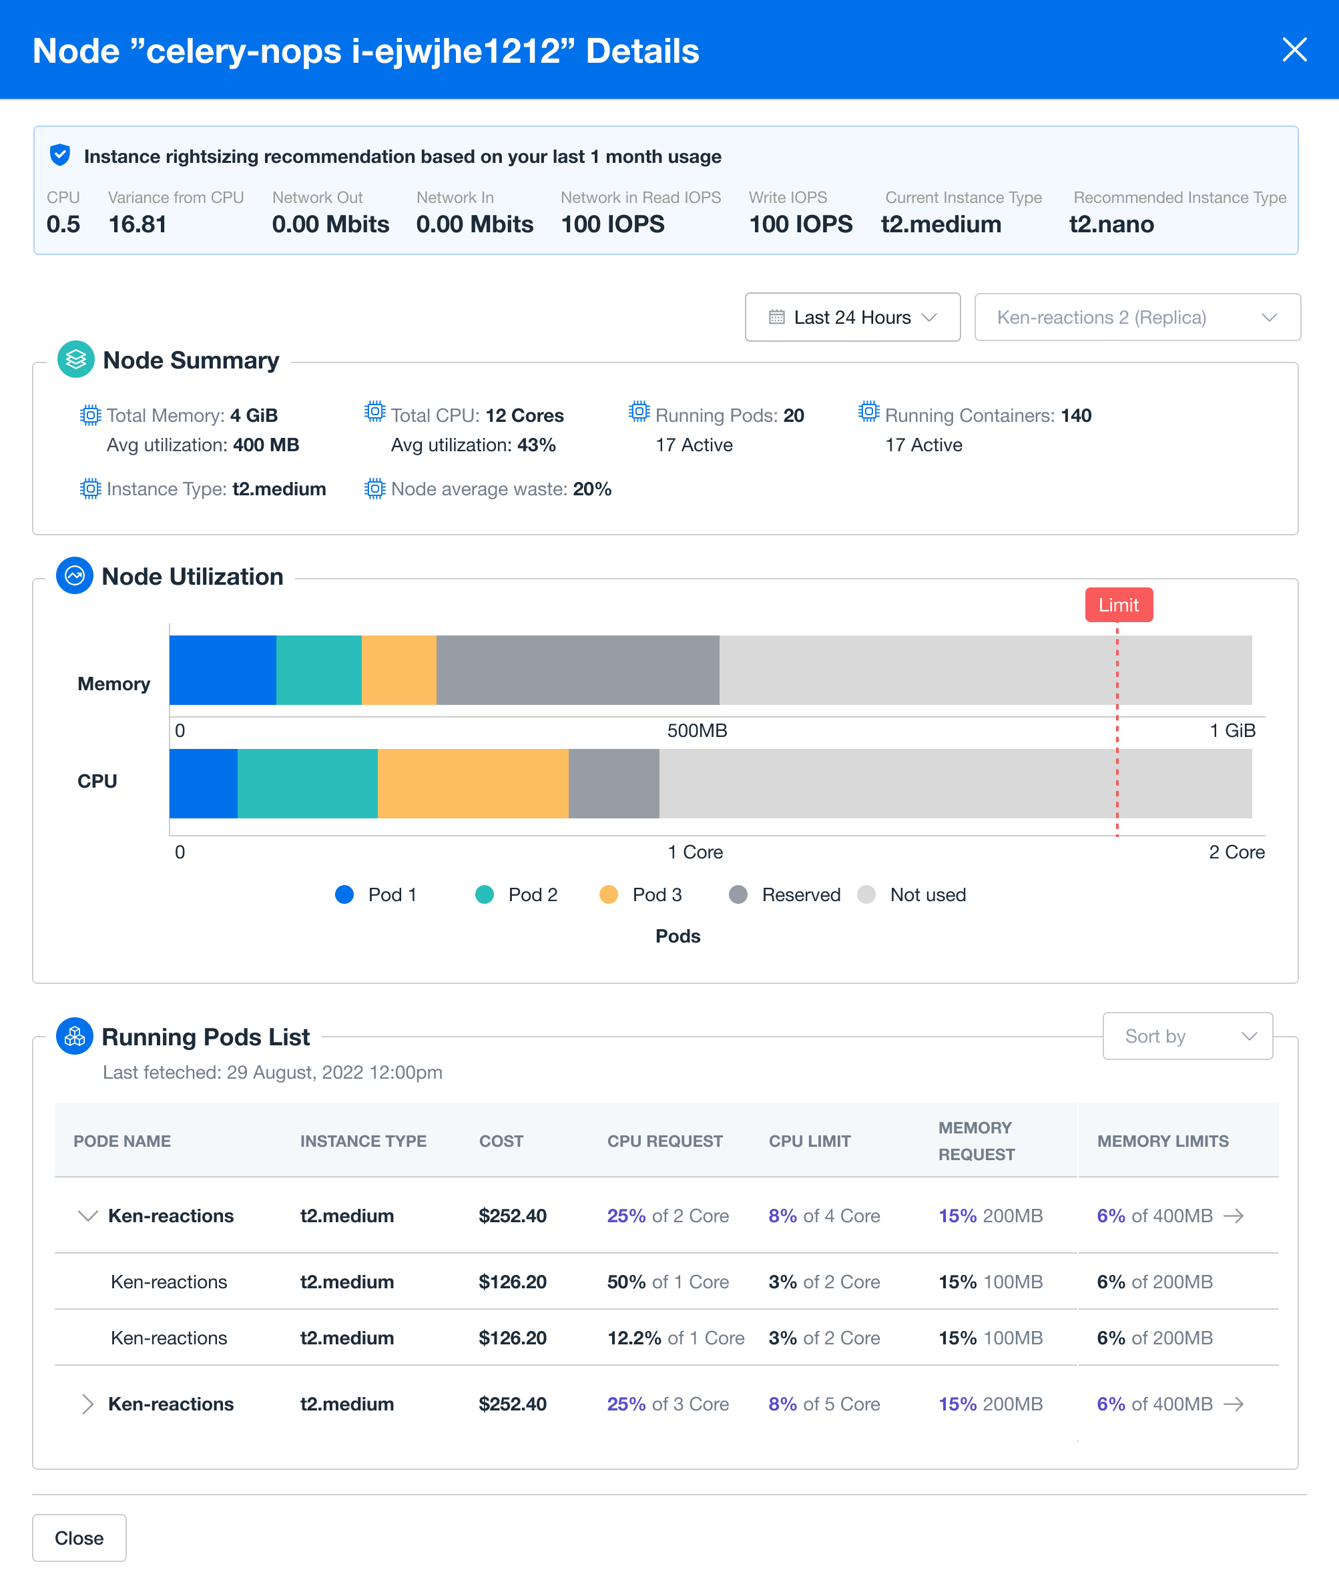
Task: Click the chip icon beside Running Containers
Action: click(x=868, y=413)
